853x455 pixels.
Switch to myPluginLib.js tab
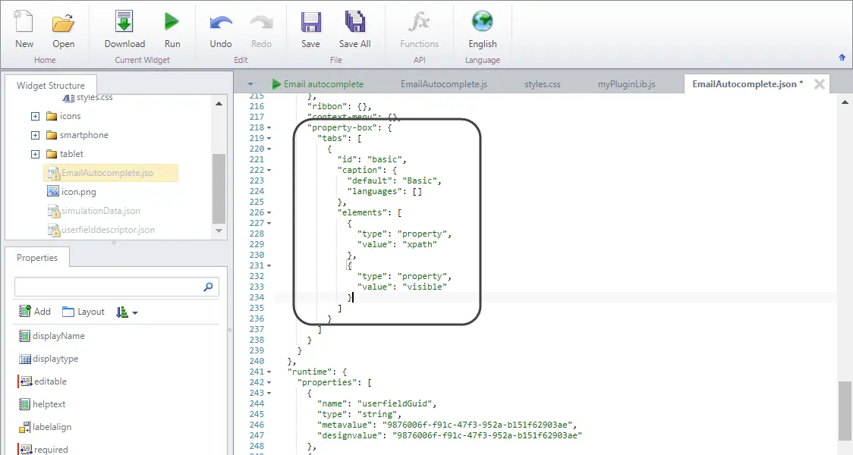click(626, 84)
